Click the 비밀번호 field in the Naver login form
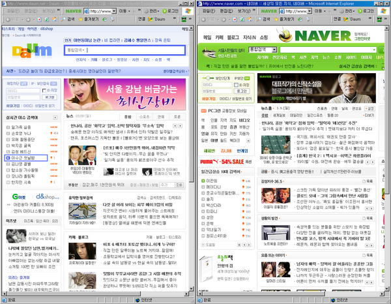The width and height of the screenshot is (391, 304). (x=217, y=91)
